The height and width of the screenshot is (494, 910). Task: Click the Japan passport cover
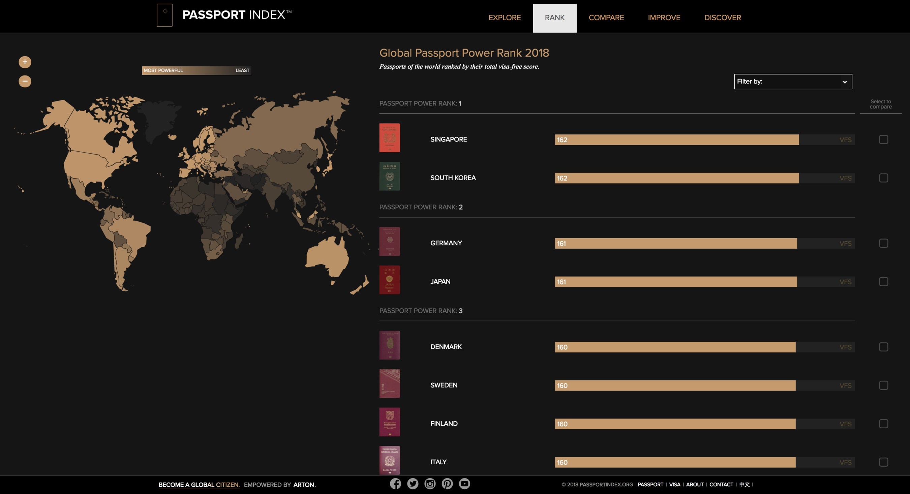(390, 280)
